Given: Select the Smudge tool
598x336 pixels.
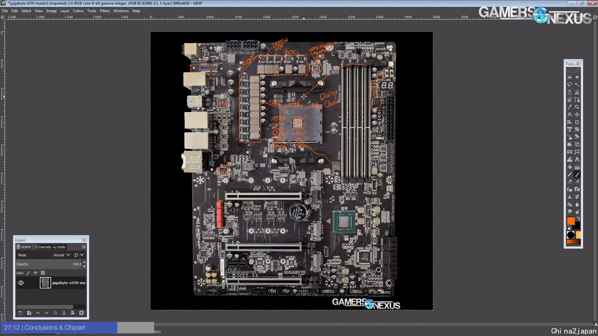Looking at the screenshot, I should [570, 212].
